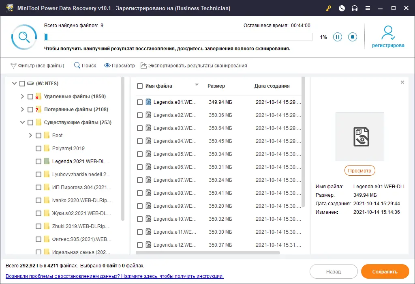Open the Поиск search tool
This screenshot has width=415, height=284.
[x=85, y=65]
